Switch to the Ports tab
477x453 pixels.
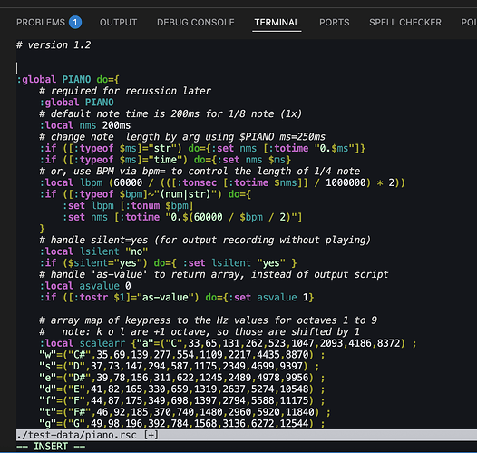click(x=335, y=22)
